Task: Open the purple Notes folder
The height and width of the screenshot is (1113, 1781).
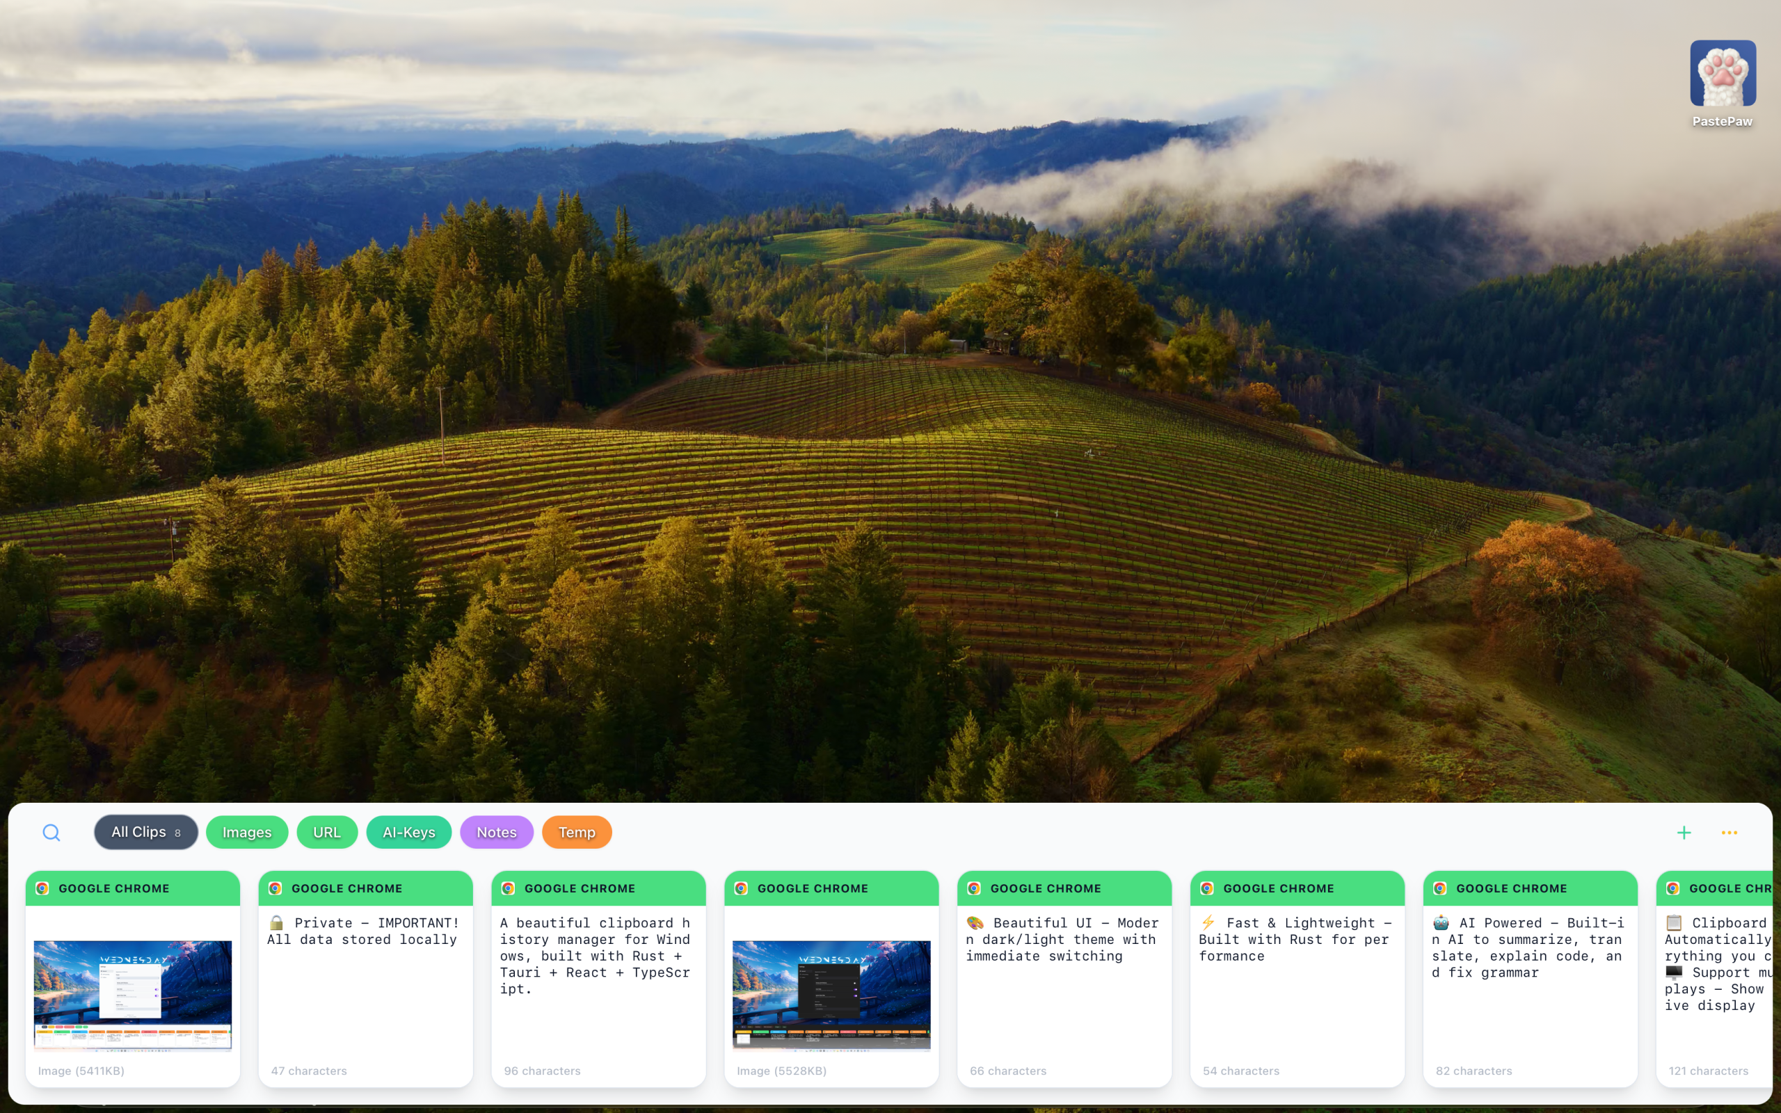Action: tap(496, 833)
